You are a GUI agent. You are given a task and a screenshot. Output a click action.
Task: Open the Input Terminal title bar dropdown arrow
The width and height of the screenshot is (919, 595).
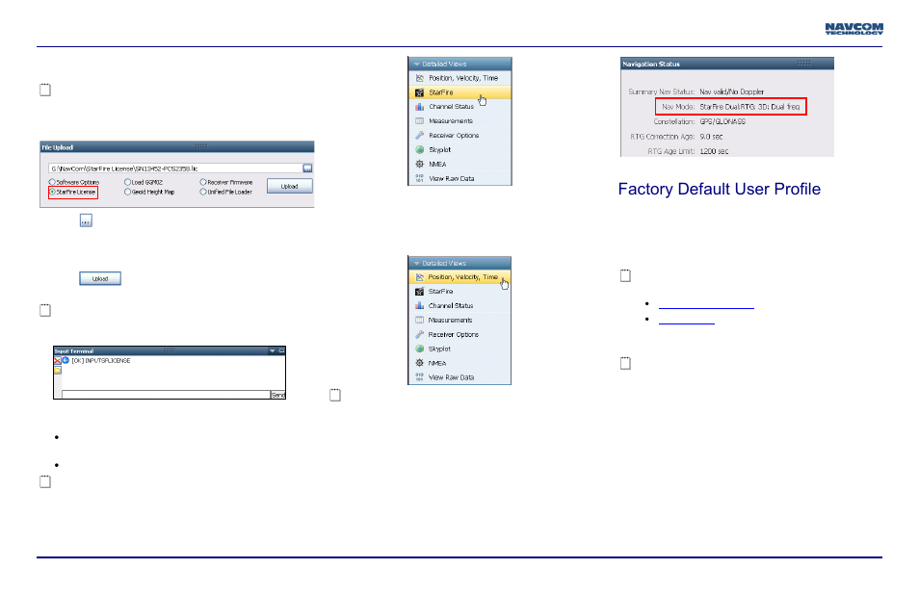(x=273, y=350)
